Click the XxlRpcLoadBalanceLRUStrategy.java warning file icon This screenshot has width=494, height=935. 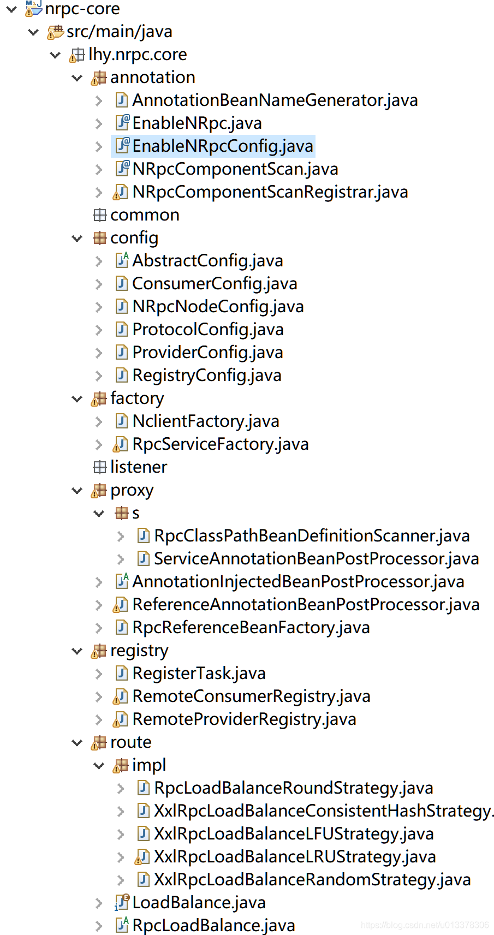[142, 857]
